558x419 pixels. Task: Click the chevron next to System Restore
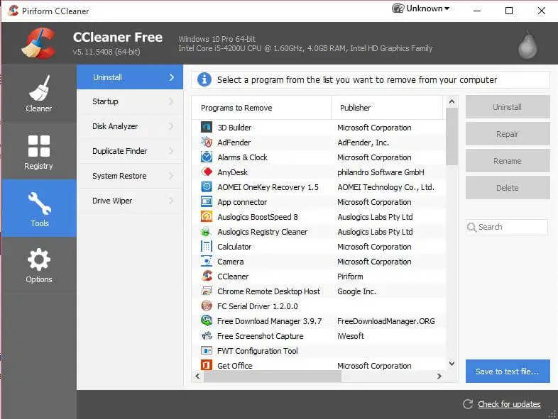pos(171,176)
